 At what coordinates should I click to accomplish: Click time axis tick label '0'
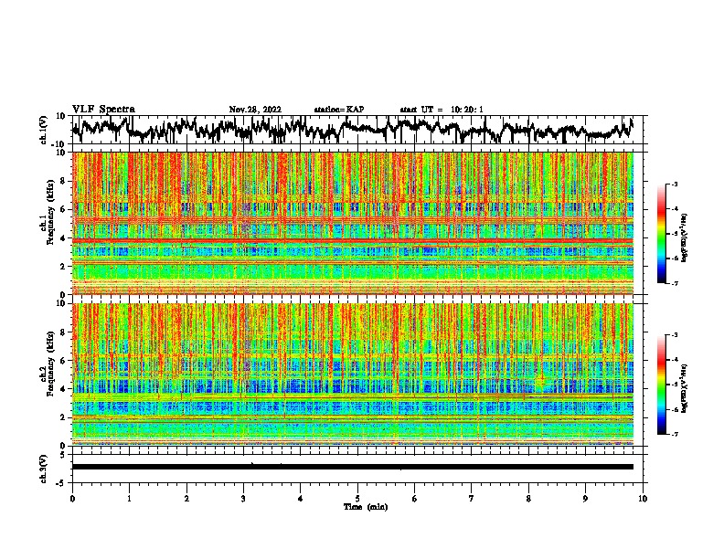72,499
